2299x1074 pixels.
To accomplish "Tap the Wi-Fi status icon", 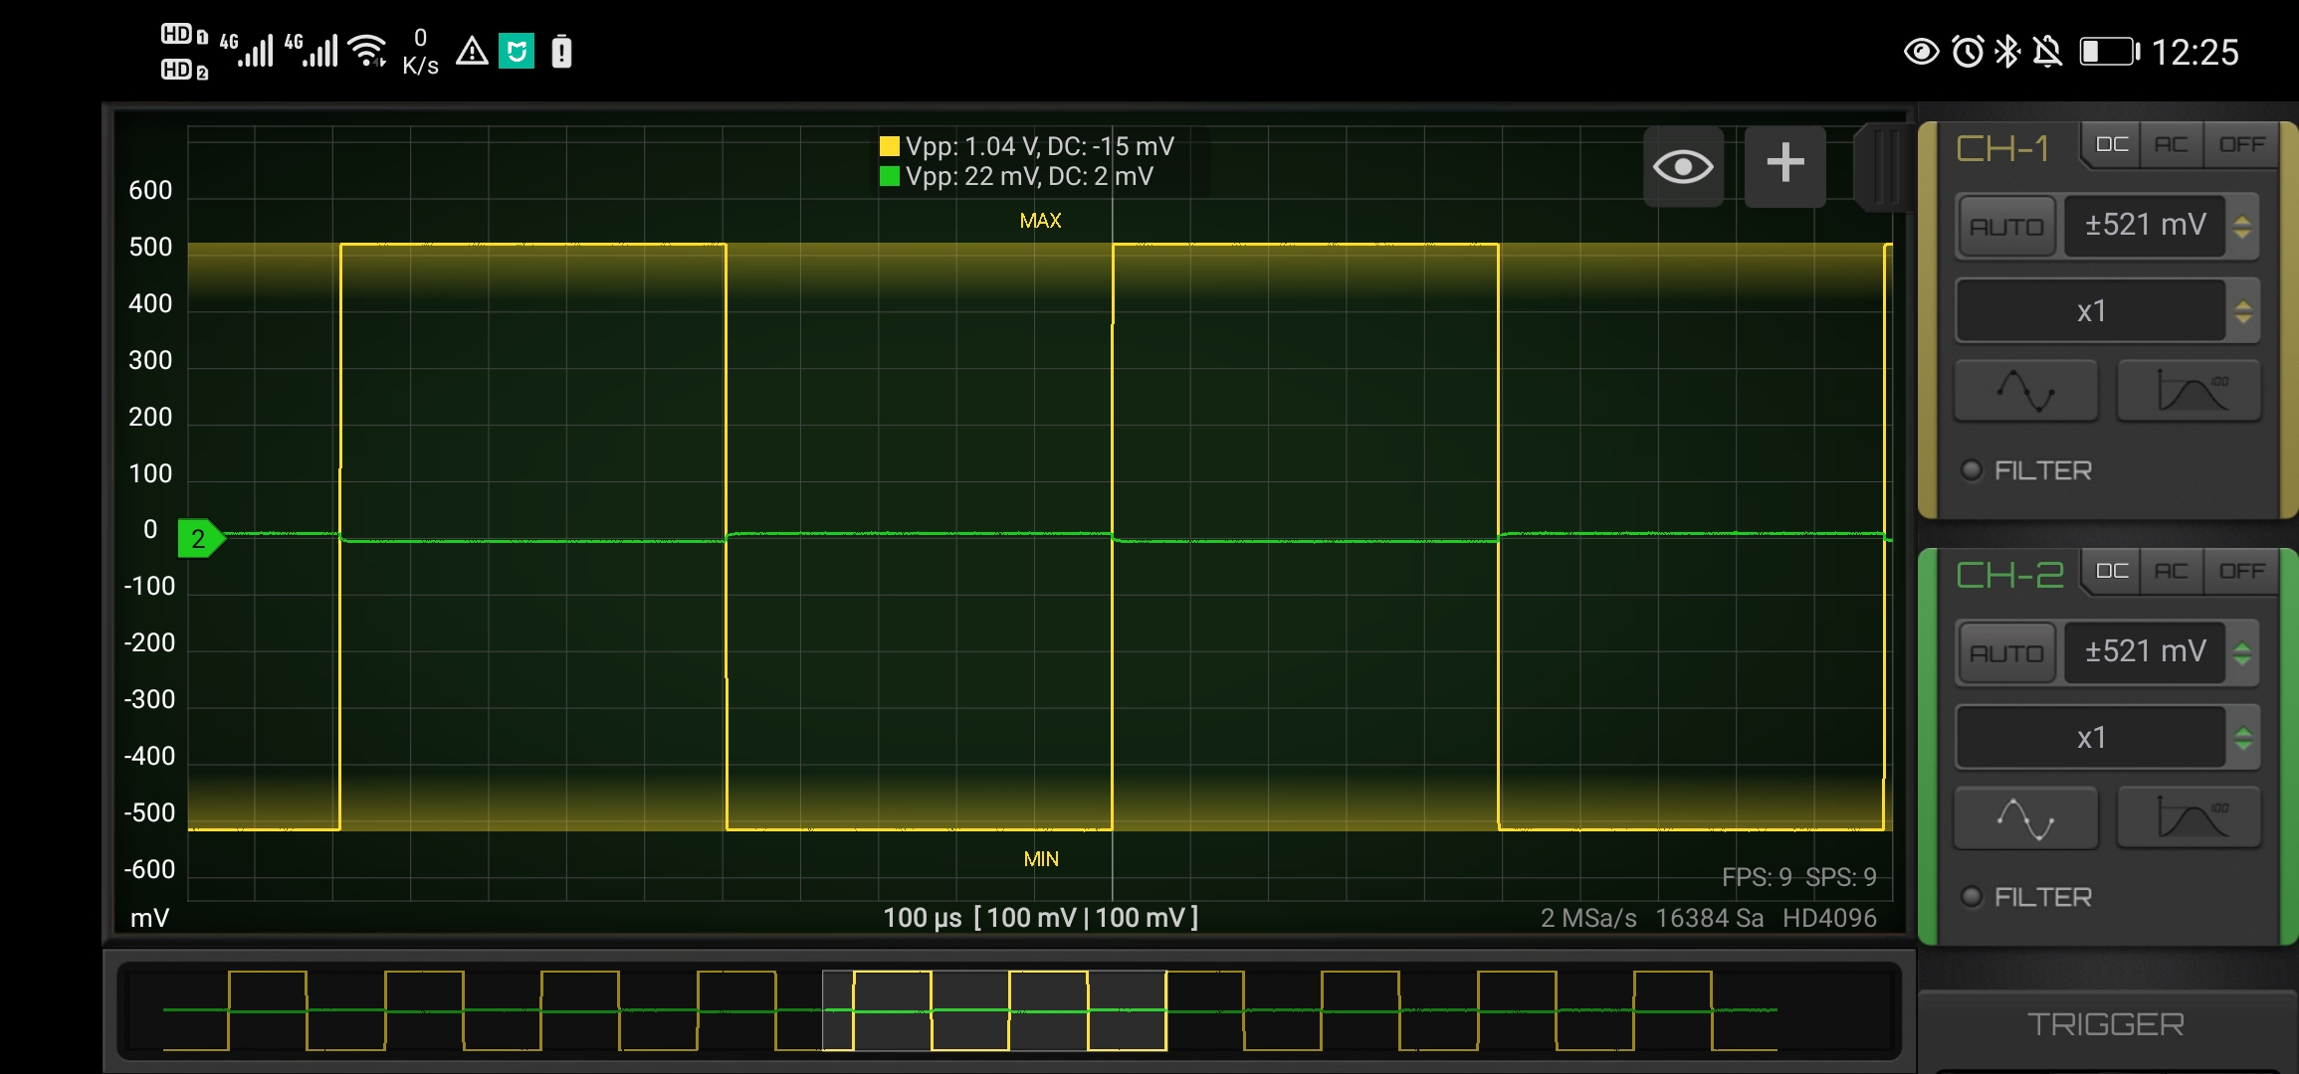I will pos(368,51).
